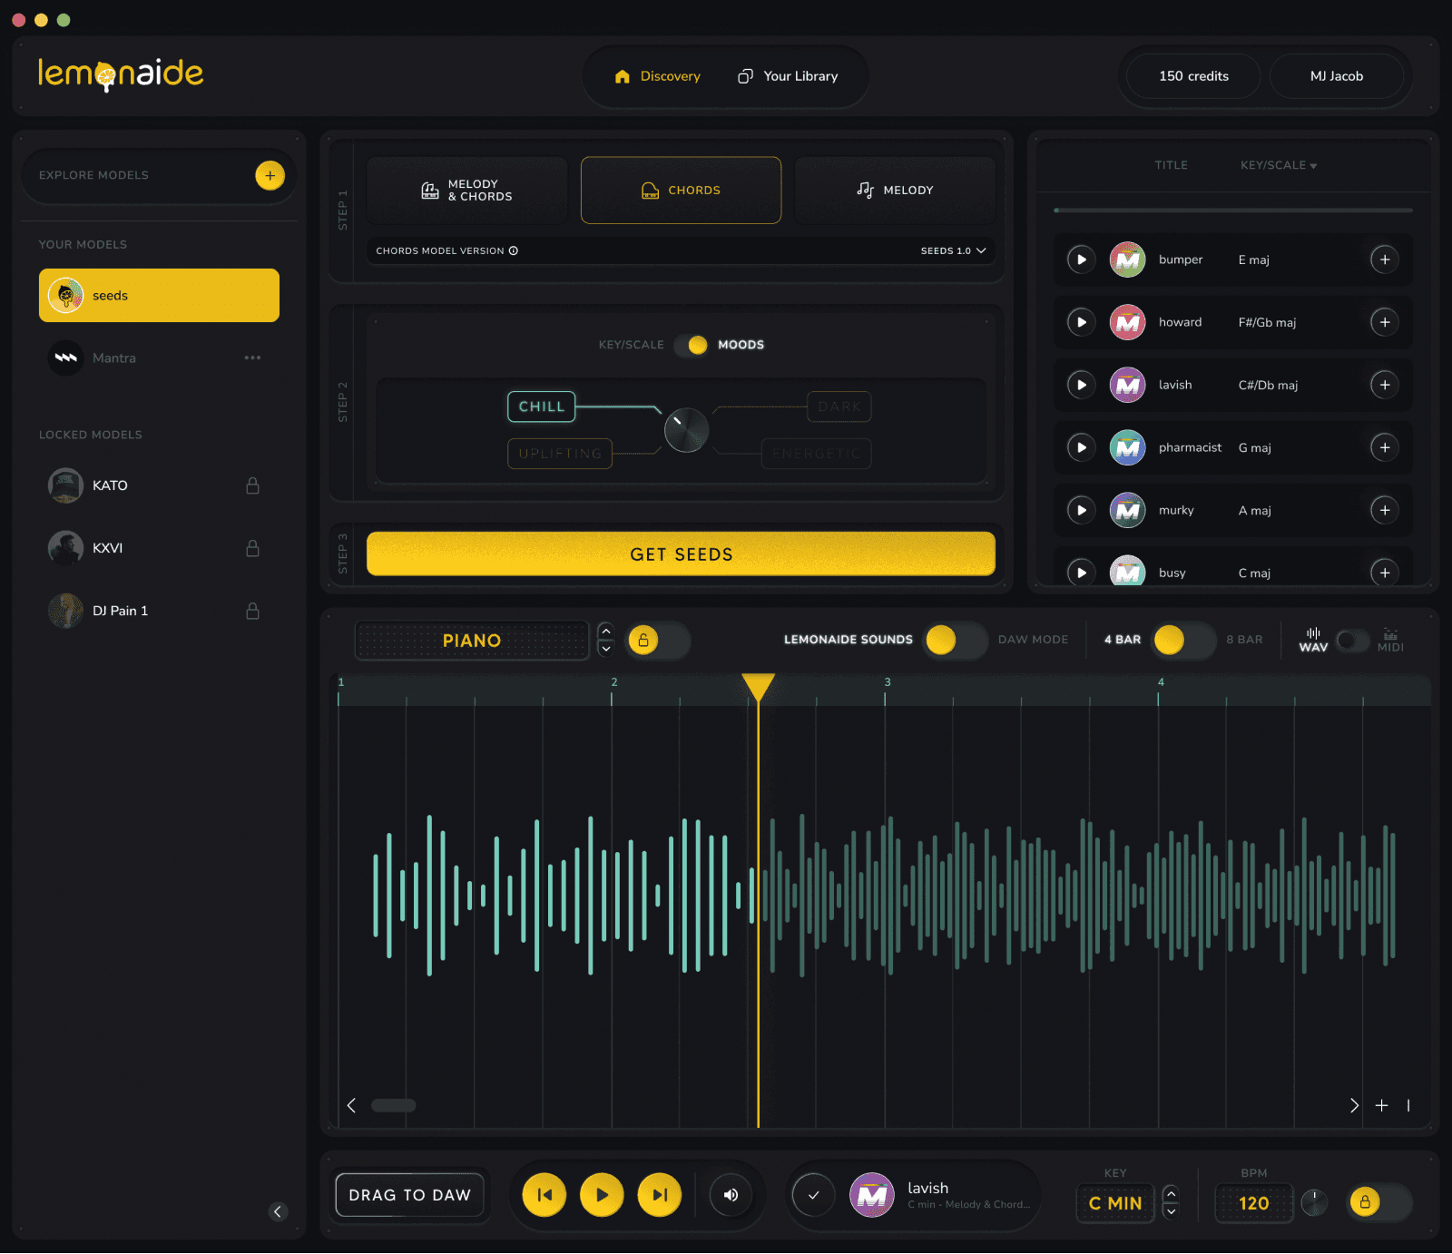This screenshot has width=1452, height=1254.
Task: Click the Drag to DAW button
Action: [409, 1195]
